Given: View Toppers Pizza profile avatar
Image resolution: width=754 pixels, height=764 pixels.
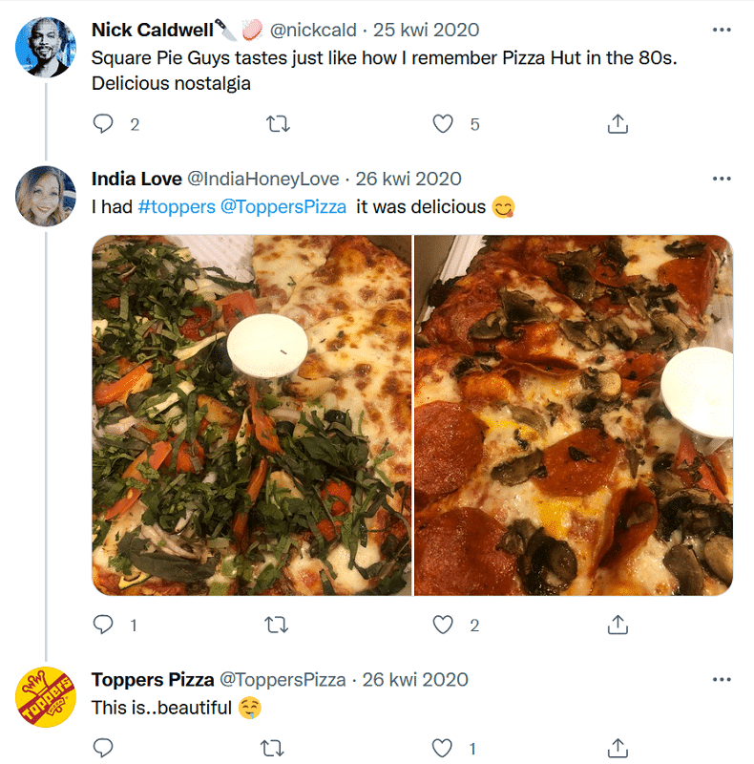Looking at the screenshot, I should (46, 697).
